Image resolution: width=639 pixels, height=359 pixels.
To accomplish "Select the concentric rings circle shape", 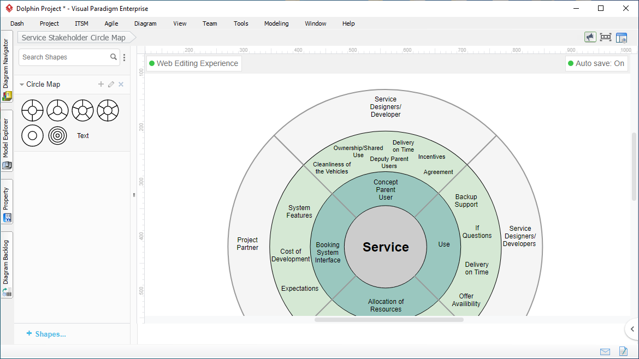I will point(57,135).
